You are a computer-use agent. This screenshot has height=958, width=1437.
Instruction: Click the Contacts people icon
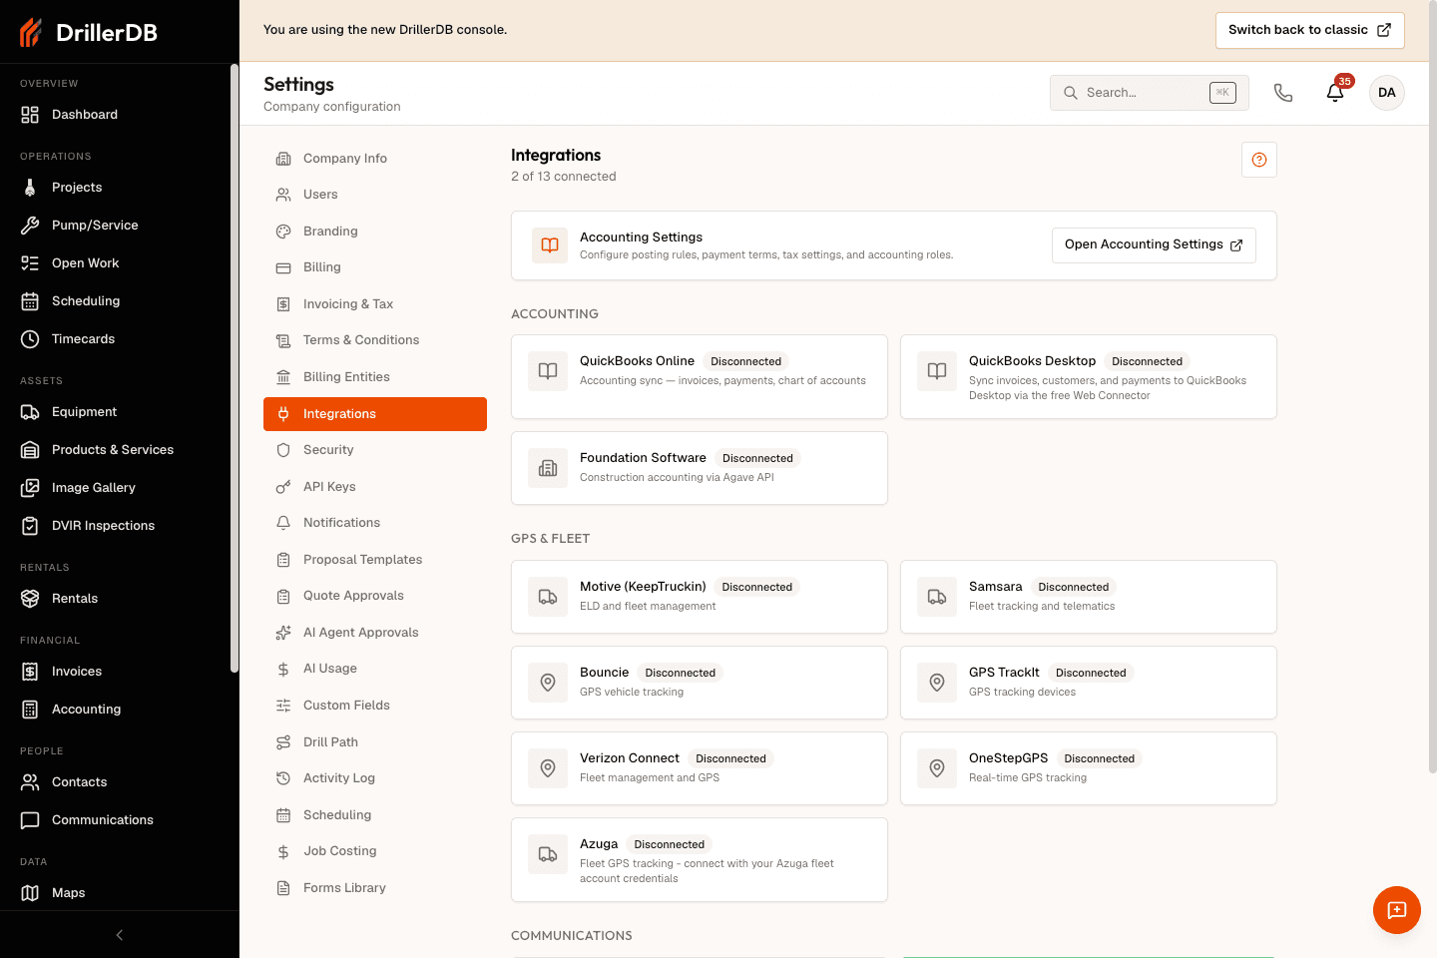coord(30,782)
